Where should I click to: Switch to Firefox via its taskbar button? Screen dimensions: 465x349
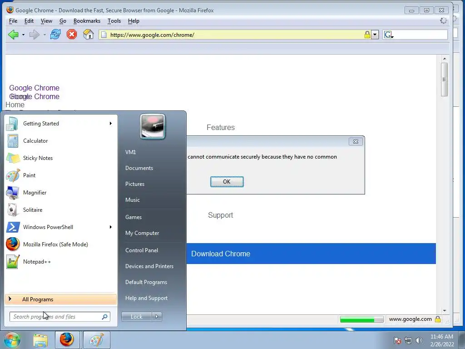click(x=67, y=340)
